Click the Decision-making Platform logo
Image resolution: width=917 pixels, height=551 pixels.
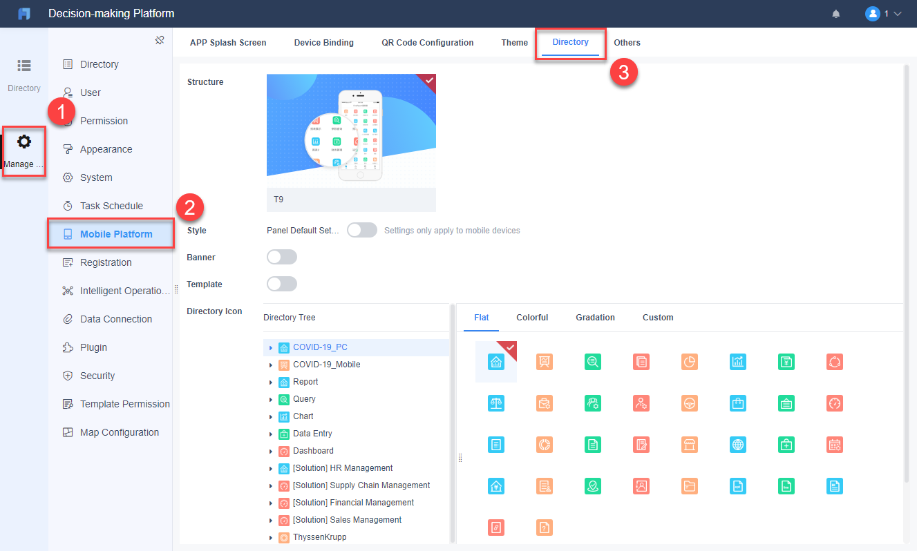coord(24,14)
